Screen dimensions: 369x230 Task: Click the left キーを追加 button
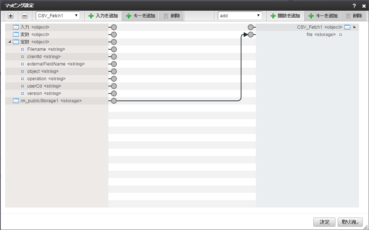pos(140,16)
